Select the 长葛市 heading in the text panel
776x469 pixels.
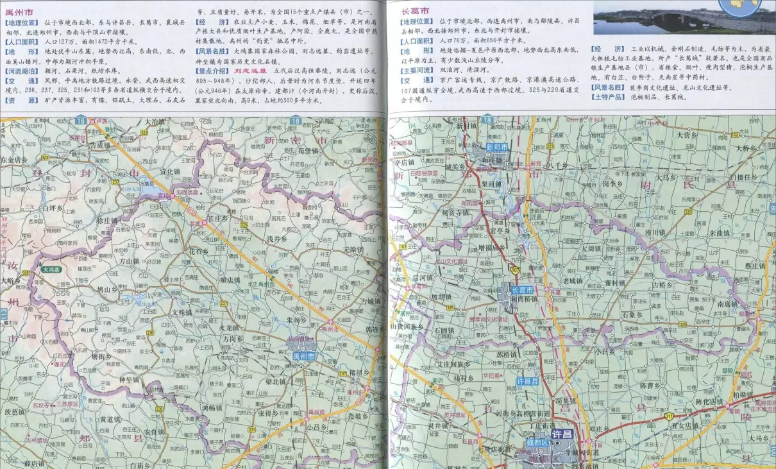pyautogui.click(x=415, y=11)
